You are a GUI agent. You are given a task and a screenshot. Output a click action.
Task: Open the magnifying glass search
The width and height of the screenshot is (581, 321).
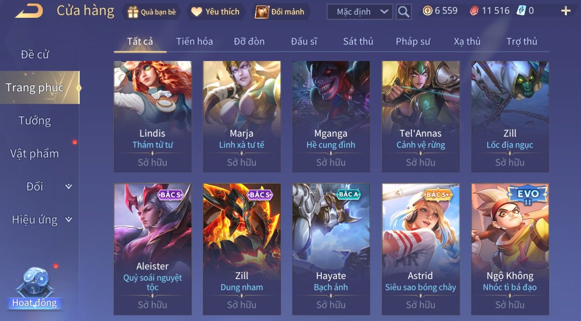pyautogui.click(x=404, y=12)
